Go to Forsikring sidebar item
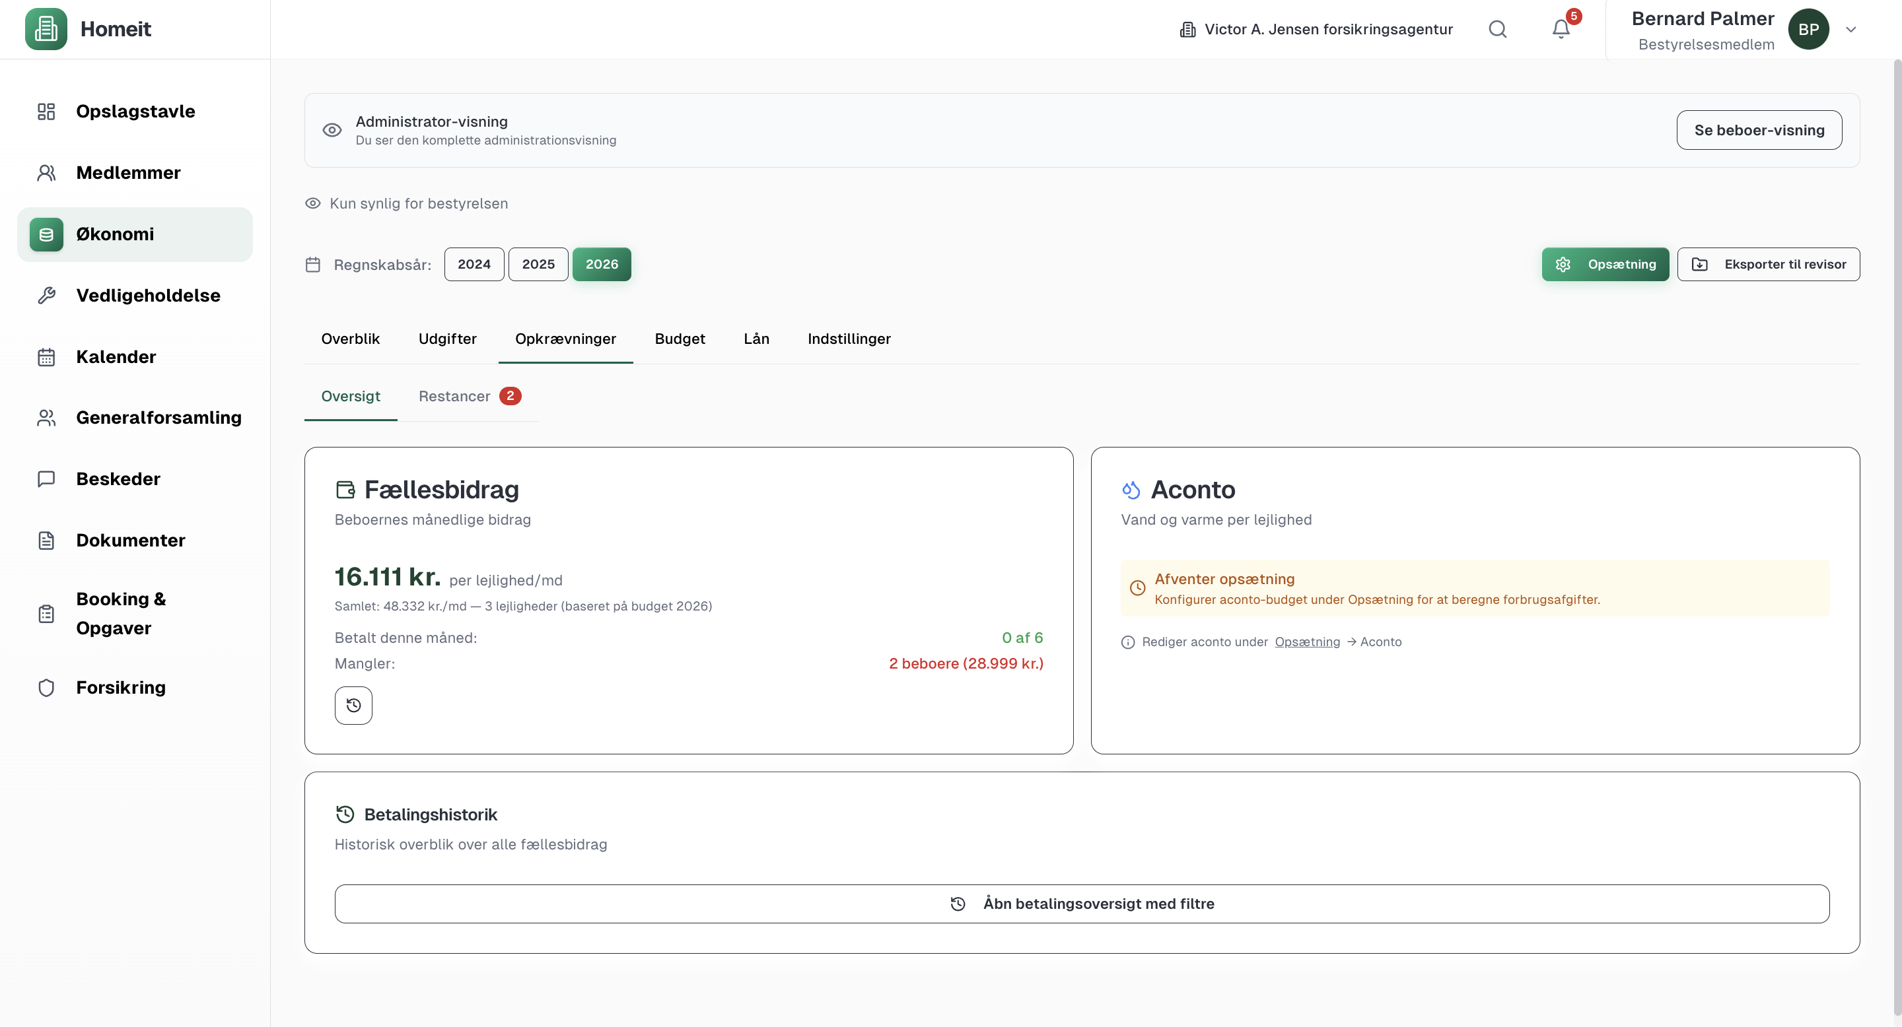This screenshot has height=1027, width=1902. [x=120, y=688]
